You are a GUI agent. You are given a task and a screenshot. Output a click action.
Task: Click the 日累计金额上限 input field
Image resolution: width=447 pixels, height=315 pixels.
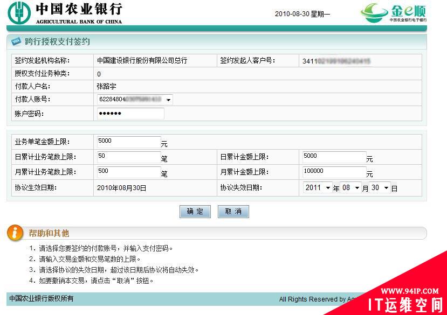point(334,157)
